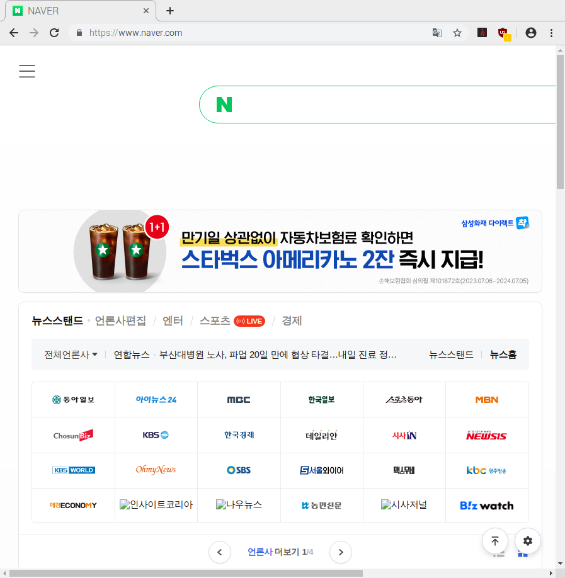
Task: Open 데일리안 press logo
Action: [322, 435]
